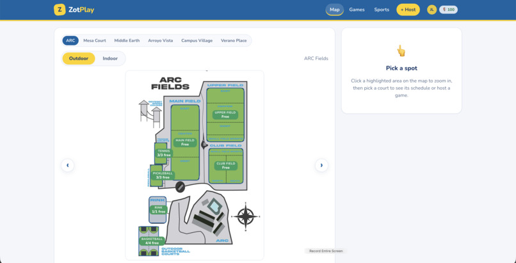Switch to Indoor view
Viewport: 516px width, 263px height.
[x=110, y=58]
